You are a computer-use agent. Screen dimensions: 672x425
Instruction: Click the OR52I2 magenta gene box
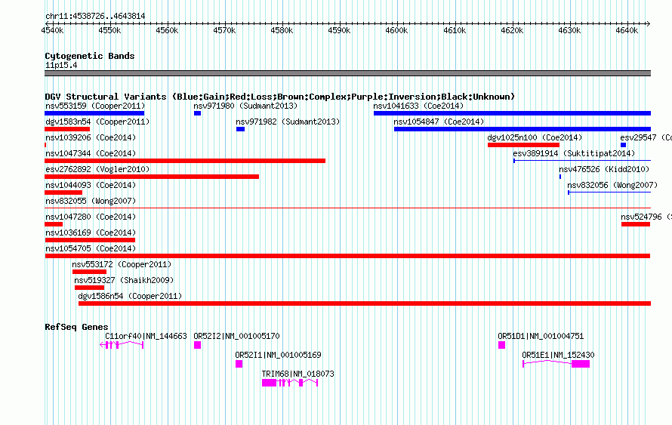(x=198, y=345)
